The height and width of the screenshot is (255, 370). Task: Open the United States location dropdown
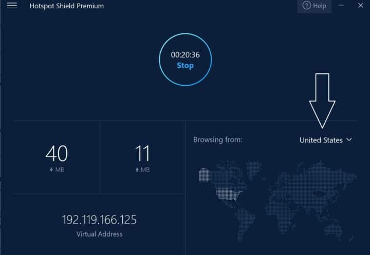click(x=326, y=140)
